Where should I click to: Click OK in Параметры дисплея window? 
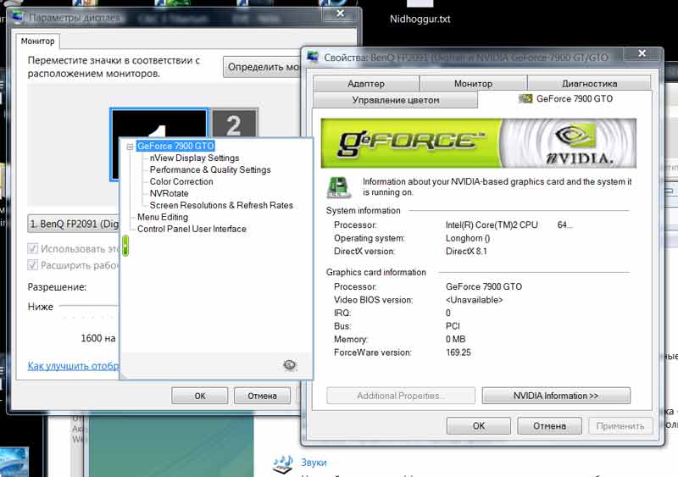point(200,396)
